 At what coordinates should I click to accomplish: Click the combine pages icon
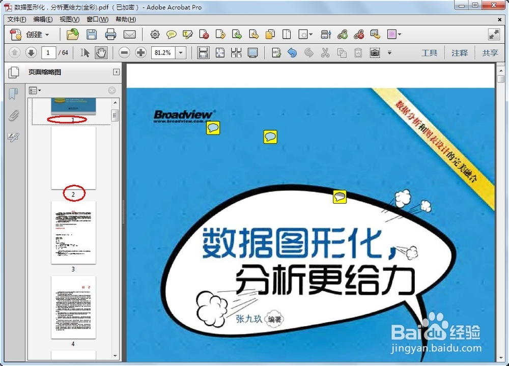tap(270, 35)
